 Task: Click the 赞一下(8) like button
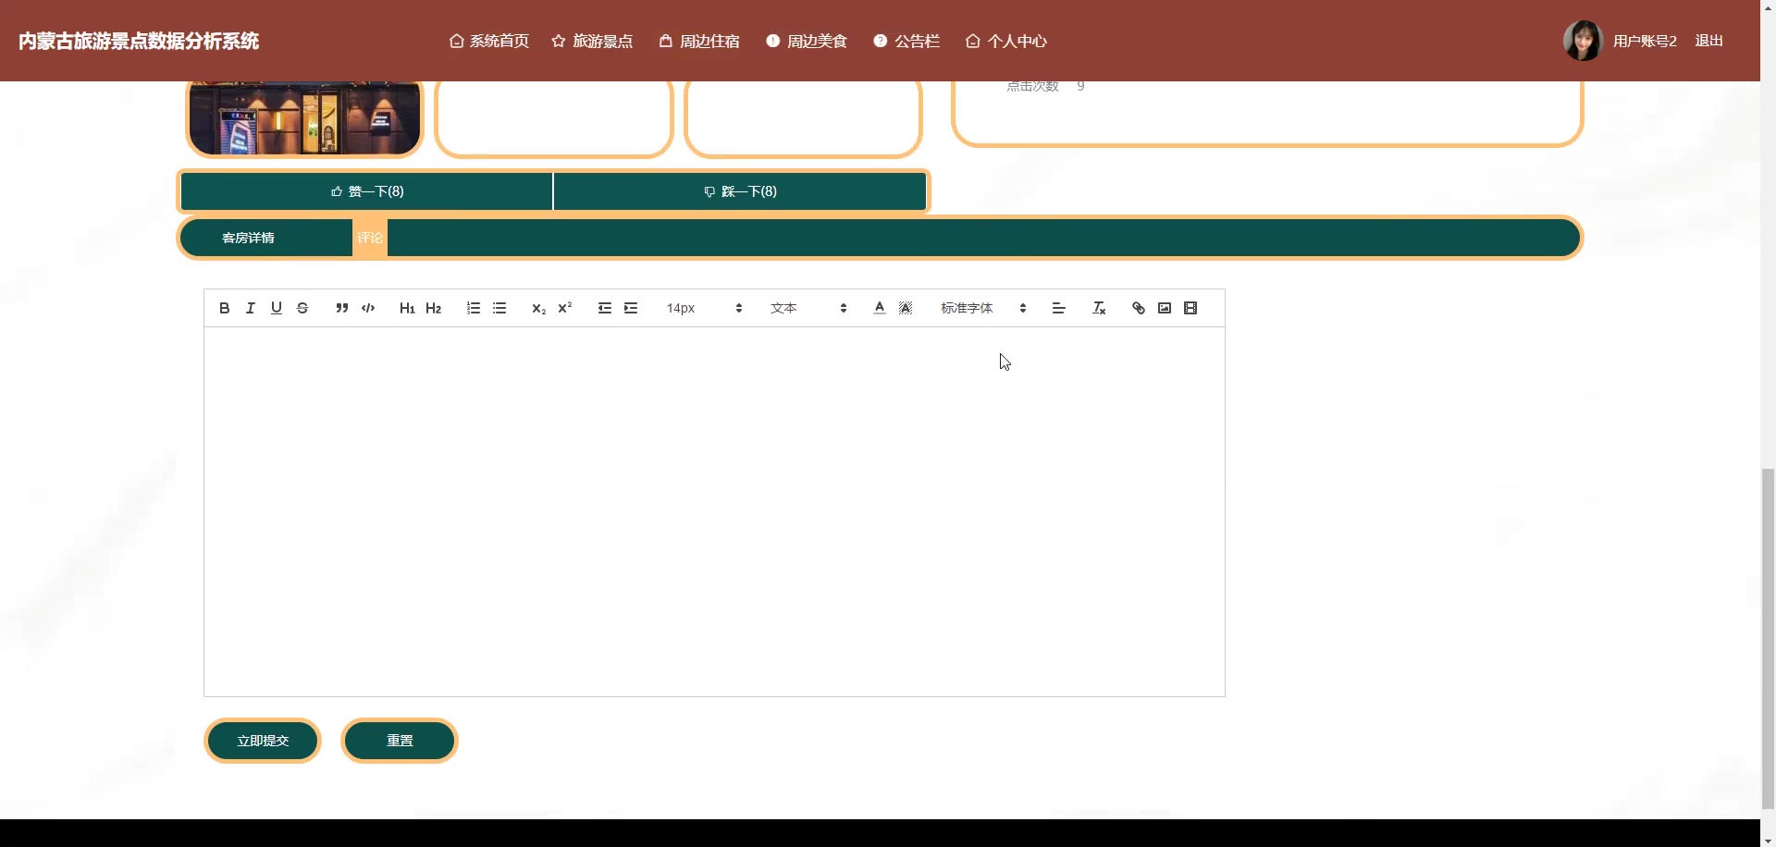pos(367,191)
